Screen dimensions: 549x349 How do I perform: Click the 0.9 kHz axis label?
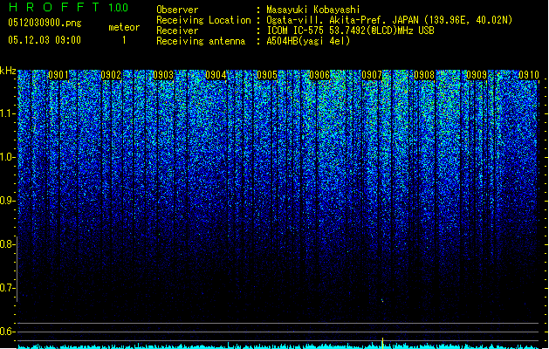(x=8, y=201)
